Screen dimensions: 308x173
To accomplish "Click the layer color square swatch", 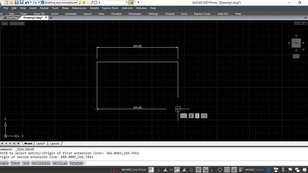I will point(96,2).
